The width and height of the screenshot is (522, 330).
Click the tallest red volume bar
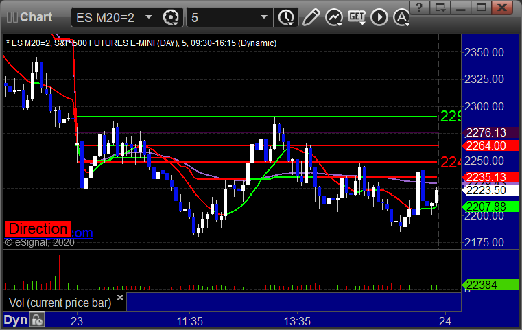pyautogui.click(x=60, y=272)
